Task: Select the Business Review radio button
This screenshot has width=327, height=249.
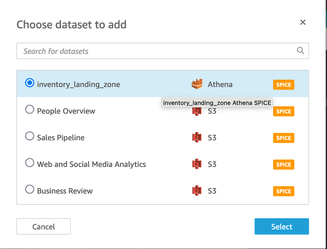Action: (29, 189)
